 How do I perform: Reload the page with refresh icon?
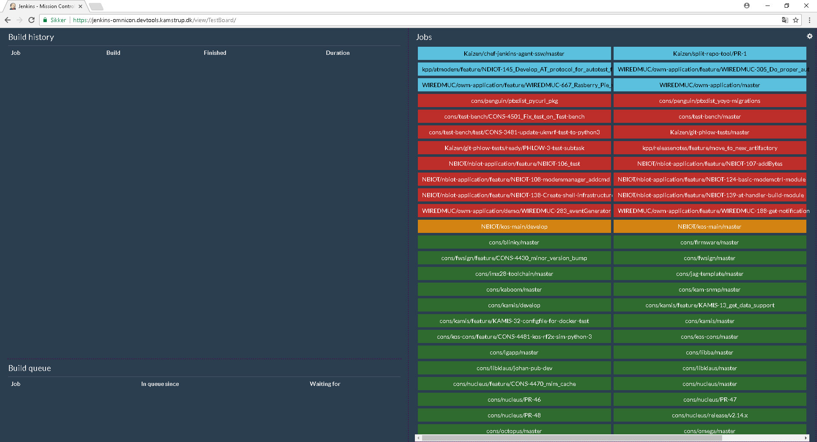click(x=31, y=20)
